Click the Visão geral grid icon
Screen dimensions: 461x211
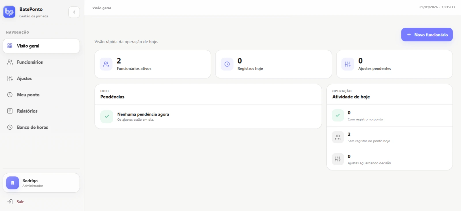pyautogui.click(x=10, y=46)
